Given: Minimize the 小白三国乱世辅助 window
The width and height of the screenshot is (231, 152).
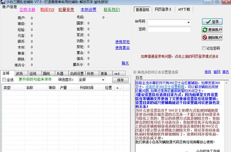Looking at the screenshot, I should click(x=208, y=2).
